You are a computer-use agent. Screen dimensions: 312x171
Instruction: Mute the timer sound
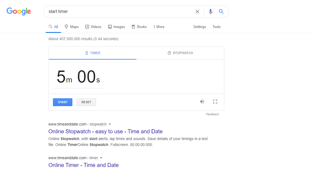[x=202, y=102]
